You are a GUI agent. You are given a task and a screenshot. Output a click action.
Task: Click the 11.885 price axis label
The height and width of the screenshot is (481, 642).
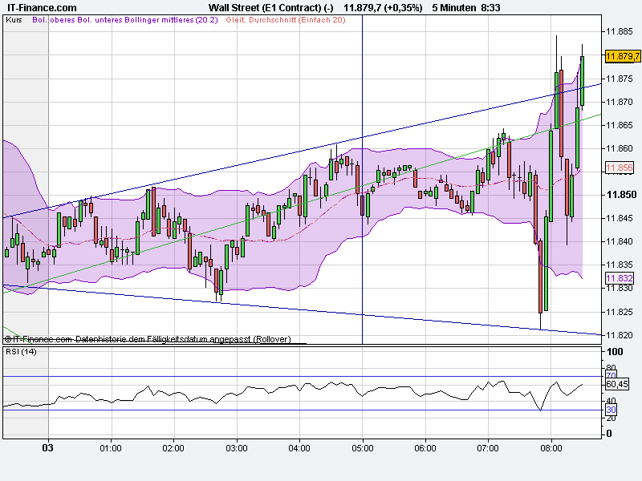pyautogui.click(x=619, y=31)
